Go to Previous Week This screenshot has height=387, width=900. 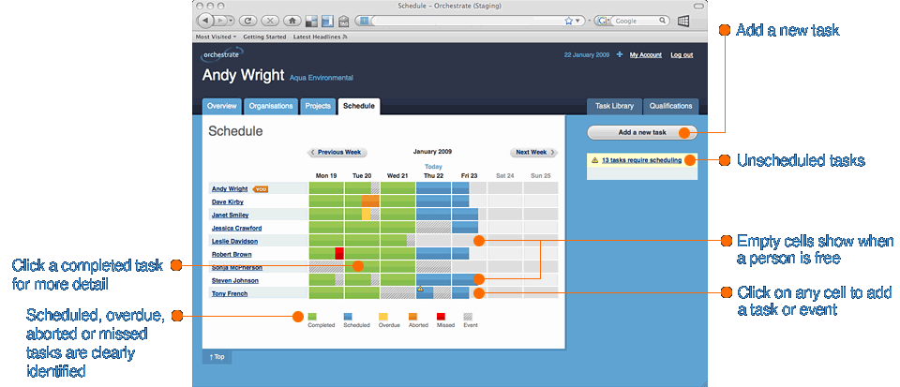338,152
